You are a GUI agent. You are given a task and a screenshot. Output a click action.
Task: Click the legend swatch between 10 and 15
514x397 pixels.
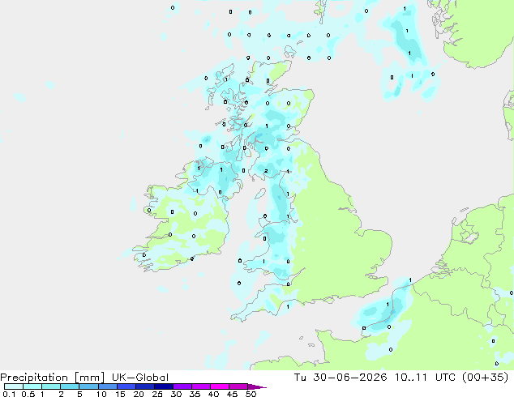107,386
